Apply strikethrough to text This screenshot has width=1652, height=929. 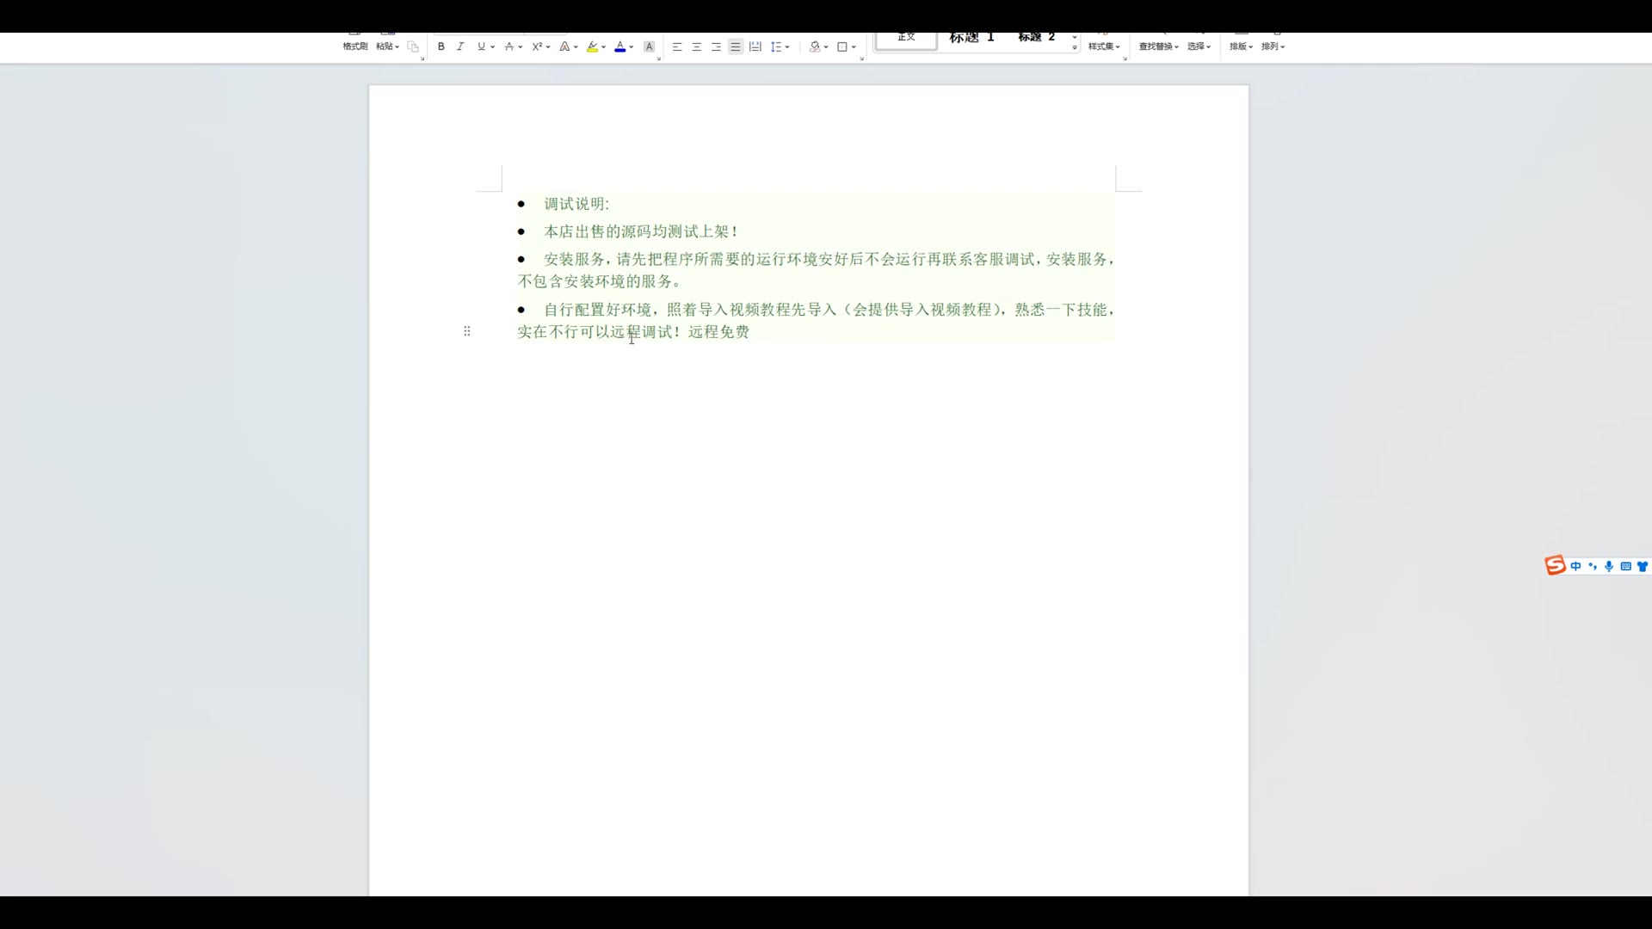point(509,46)
